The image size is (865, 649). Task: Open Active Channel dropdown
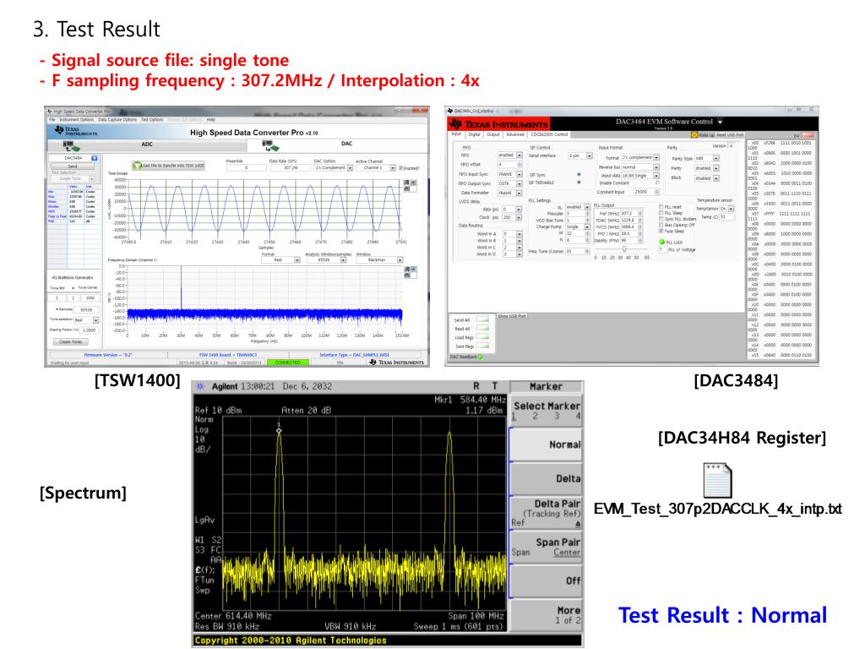tap(376, 168)
